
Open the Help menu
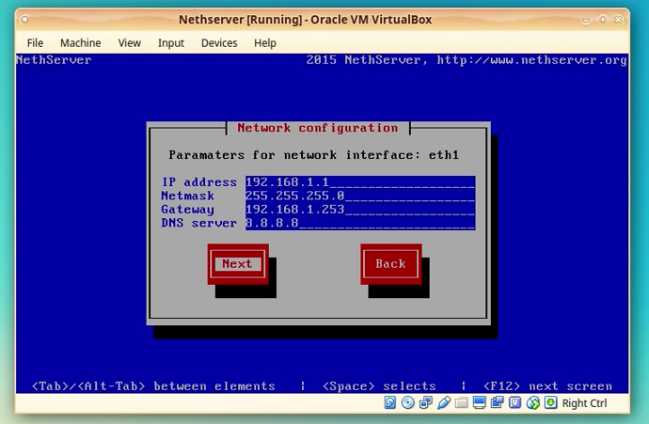point(265,43)
